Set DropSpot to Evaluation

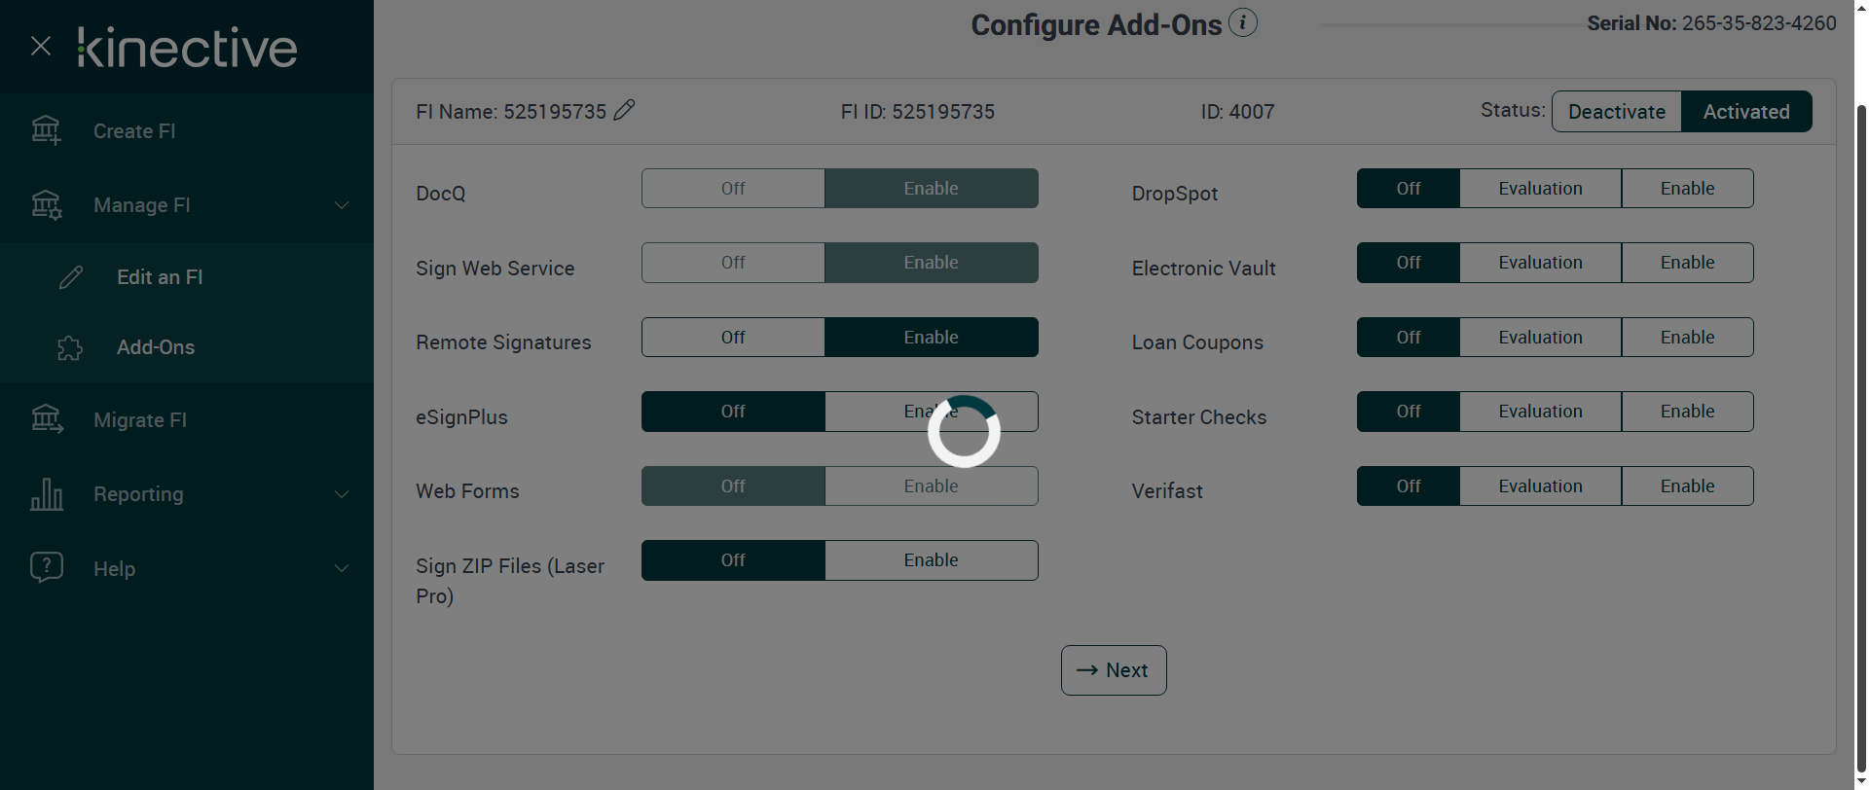pyautogui.click(x=1540, y=189)
